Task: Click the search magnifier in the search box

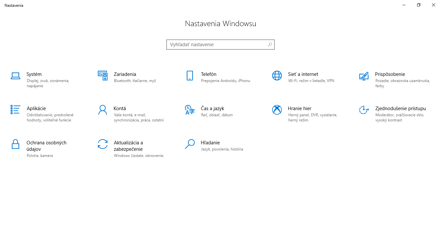Action: 270,45
